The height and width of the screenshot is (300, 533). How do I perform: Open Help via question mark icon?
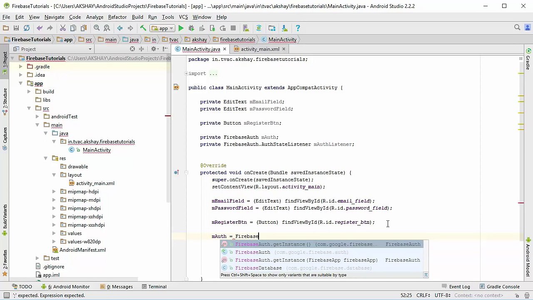click(x=298, y=28)
